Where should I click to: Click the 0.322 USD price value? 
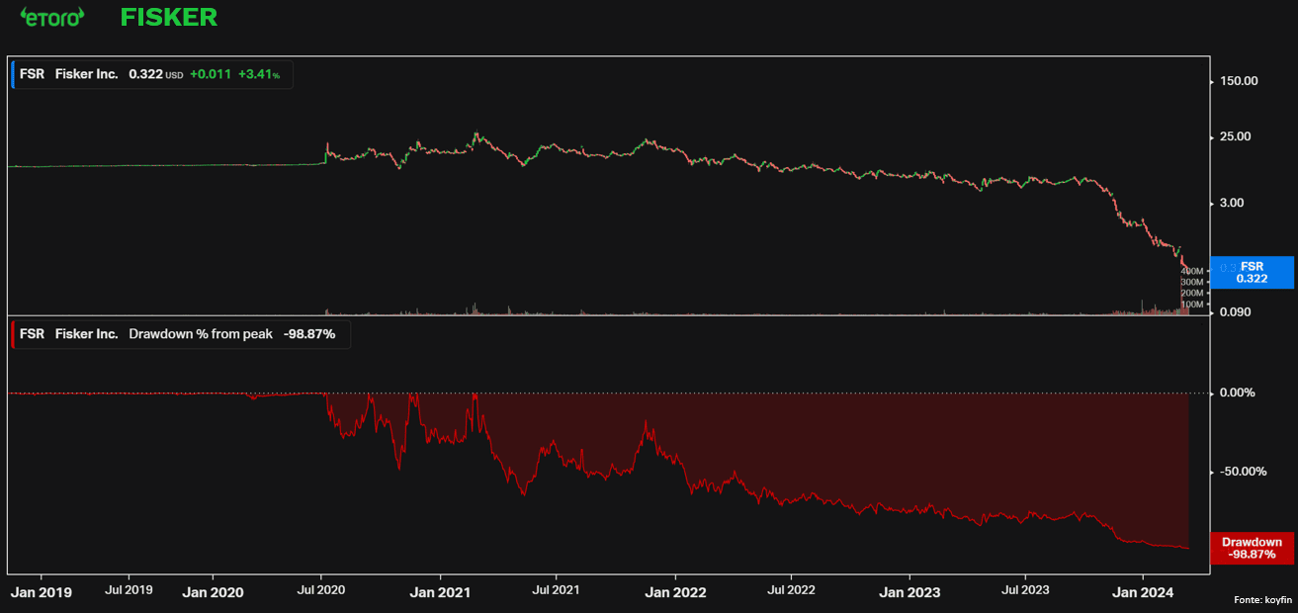click(x=156, y=75)
